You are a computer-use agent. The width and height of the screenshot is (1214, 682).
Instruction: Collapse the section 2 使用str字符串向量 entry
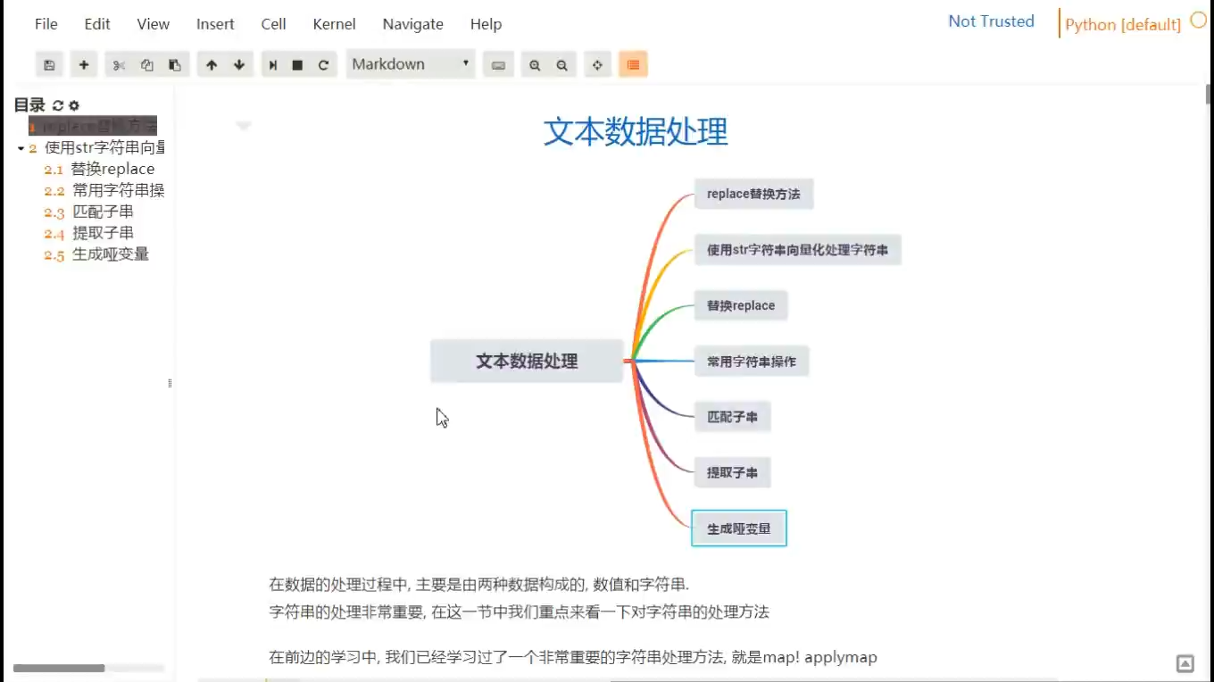point(21,148)
